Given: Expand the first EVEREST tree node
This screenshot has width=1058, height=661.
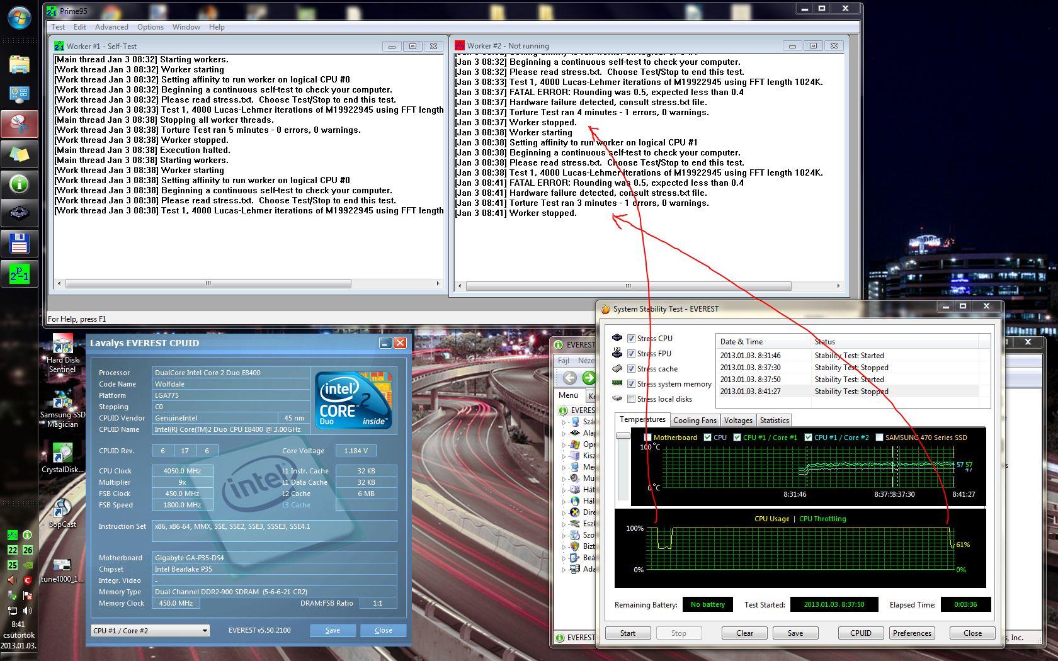Looking at the screenshot, I should pos(564,422).
